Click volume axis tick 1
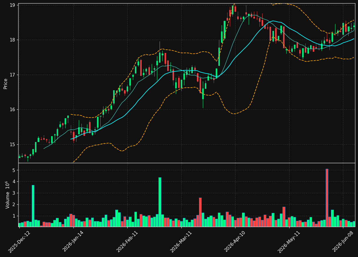358x257 pixels. (x=14, y=216)
